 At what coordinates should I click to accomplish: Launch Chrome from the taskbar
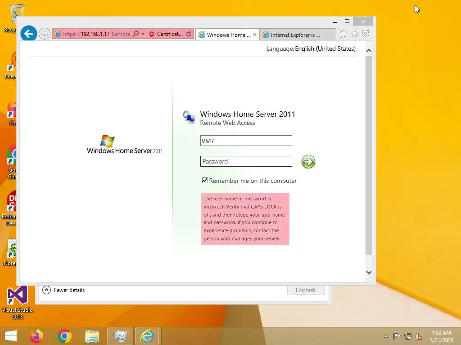point(64,336)
